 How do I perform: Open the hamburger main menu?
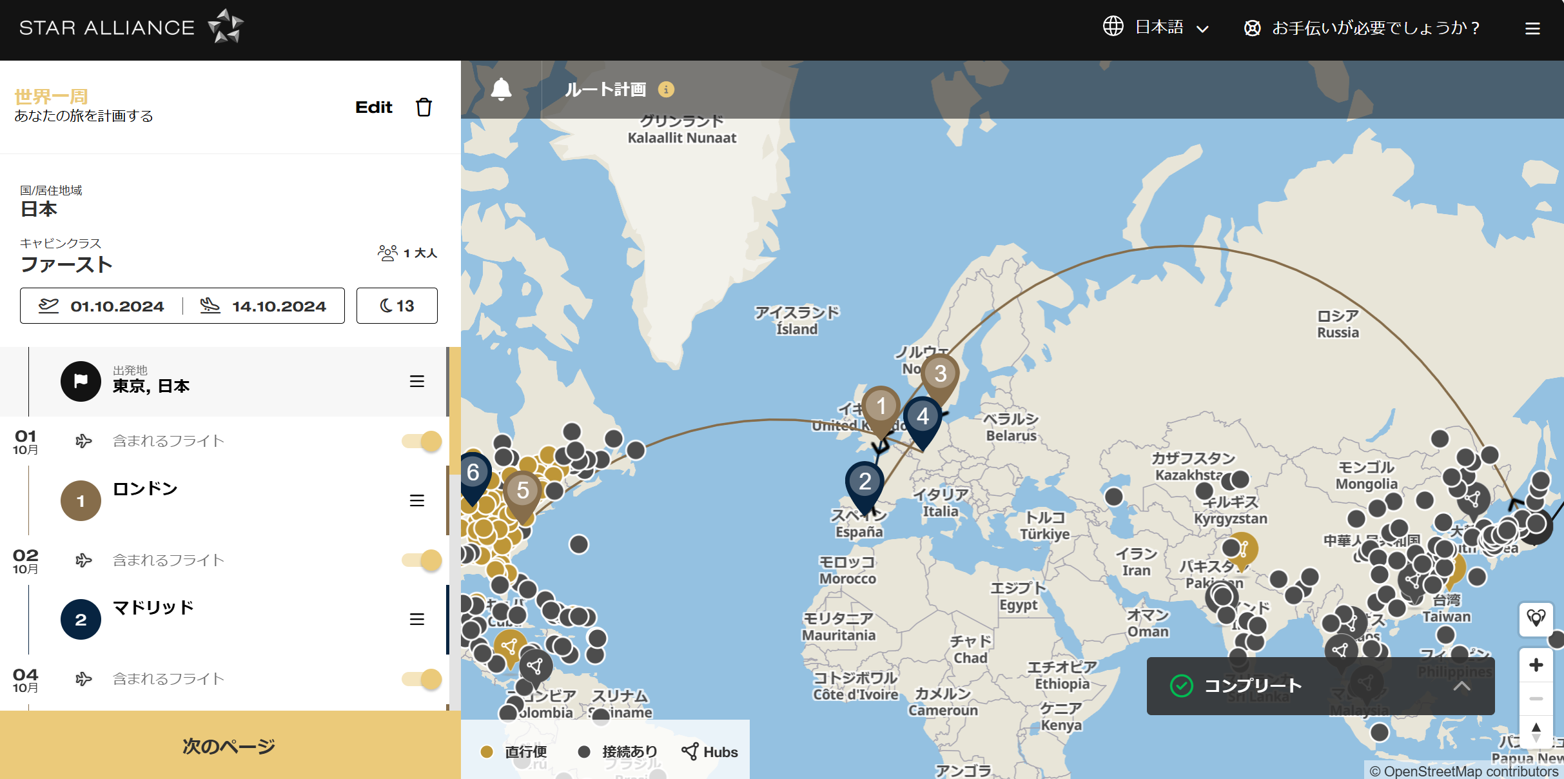(1532, 28)
